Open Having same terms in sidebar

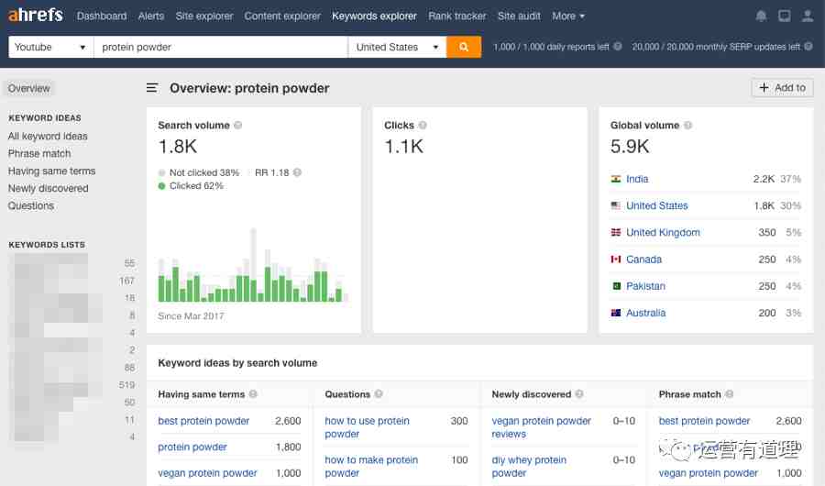pyautogui.click(x=51, y=171)
